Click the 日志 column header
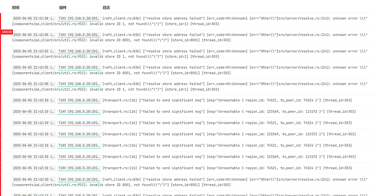 click(x=106, y=8)
